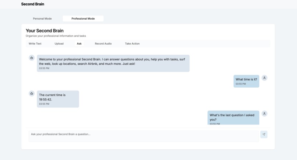Open the Write Text tab
Screen dimensions: 297x160
pos(35,44)
